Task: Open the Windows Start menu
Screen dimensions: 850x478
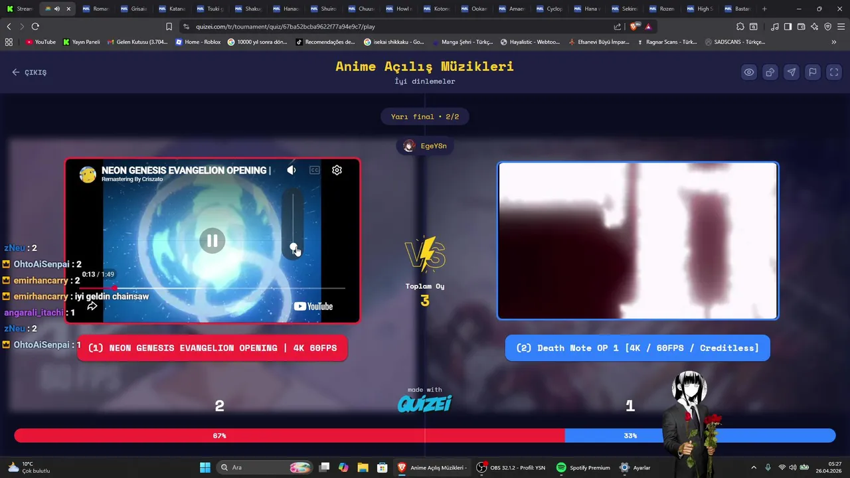Action: 205,467
